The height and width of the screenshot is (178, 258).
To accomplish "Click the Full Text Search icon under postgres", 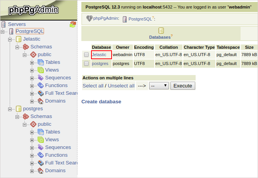I will click(41, 163).
